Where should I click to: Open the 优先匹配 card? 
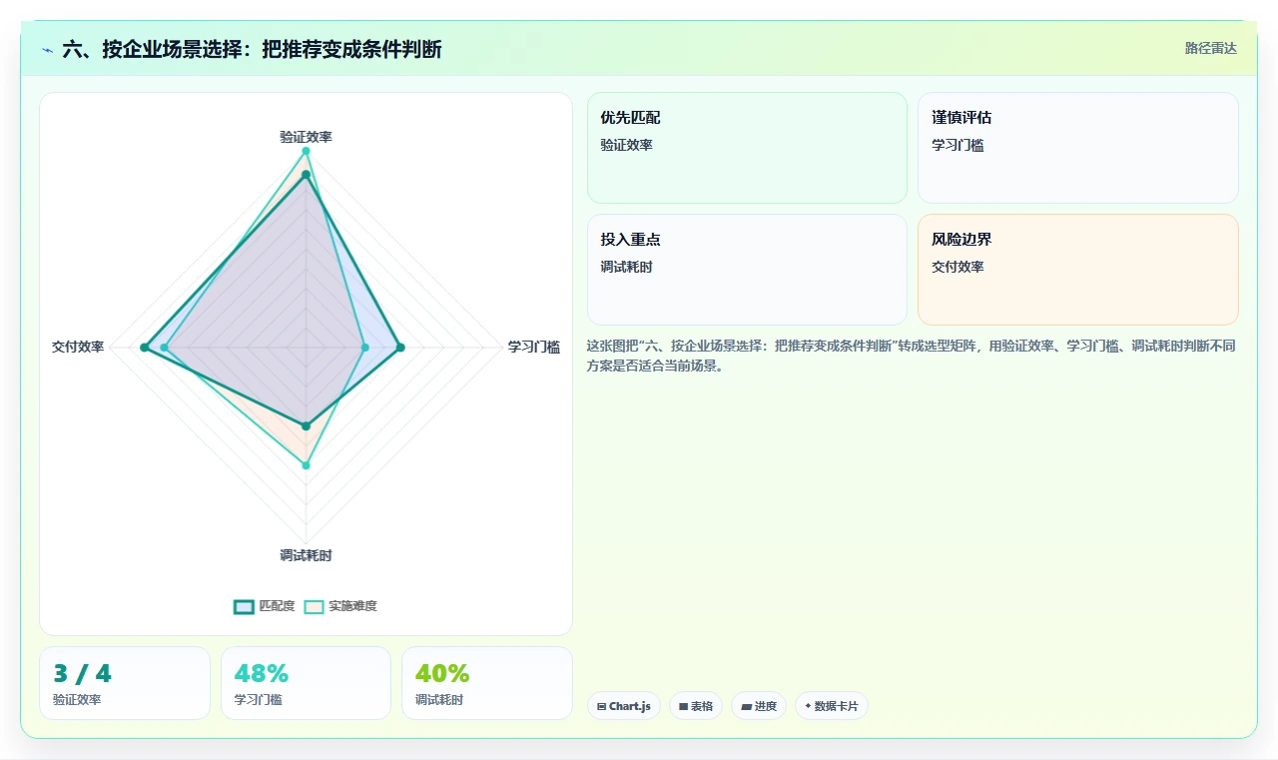point(747,148)
